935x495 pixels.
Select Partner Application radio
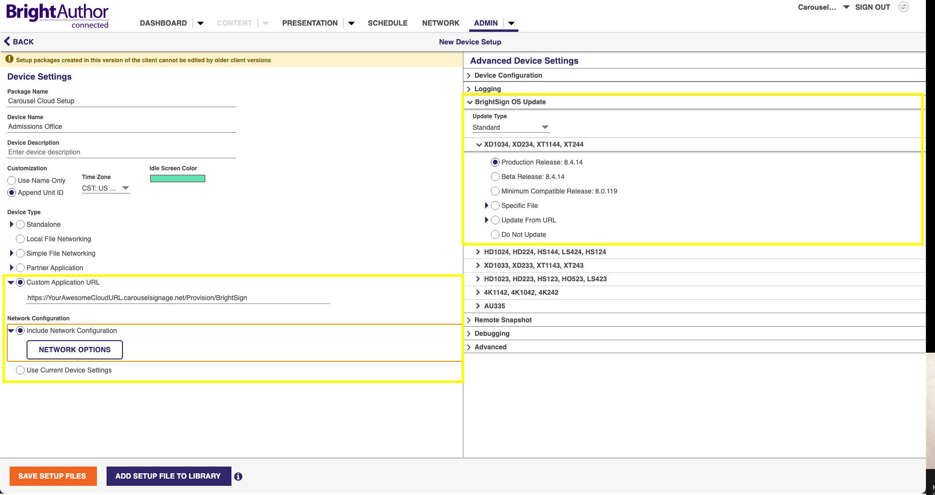coord(20,268)
